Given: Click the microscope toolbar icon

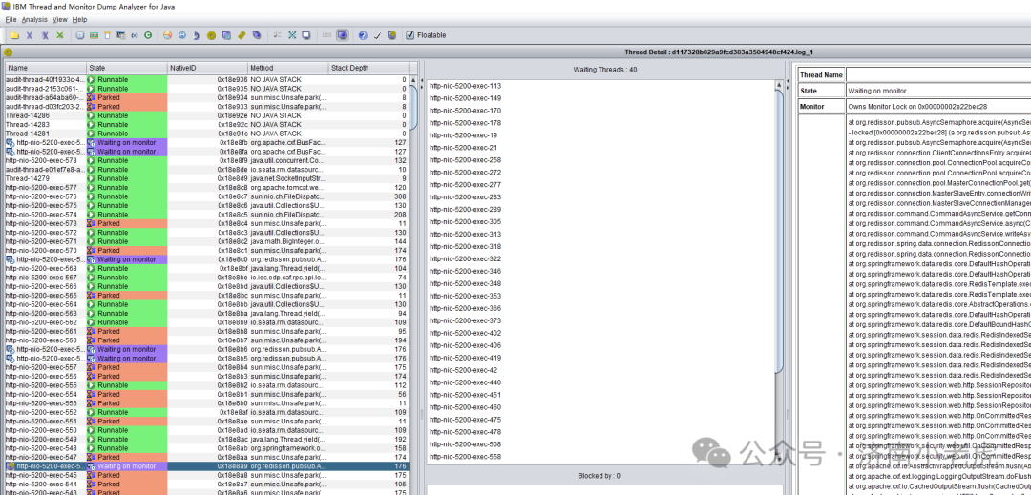Looking at the screenshot, I should point(196,35).
